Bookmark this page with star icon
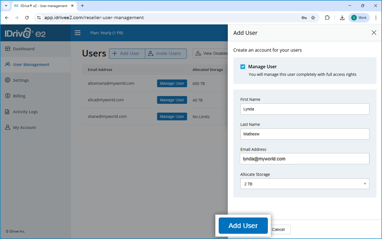Image resolution: width=382 pixels, height=239 pixels. click(313, 18)
